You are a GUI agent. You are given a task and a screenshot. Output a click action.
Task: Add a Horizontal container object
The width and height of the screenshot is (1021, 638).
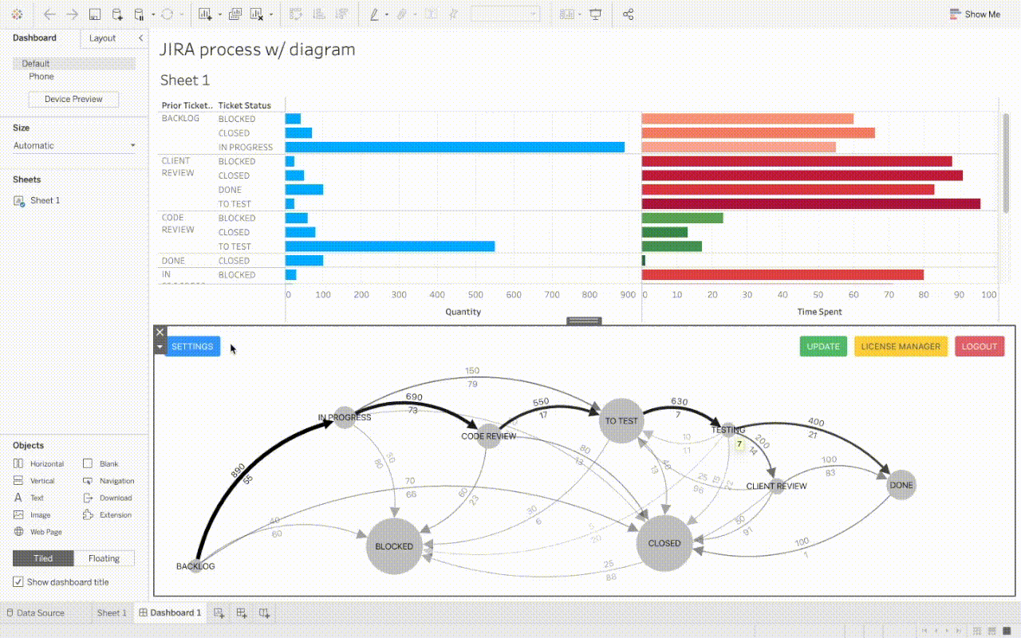(38, 464)
